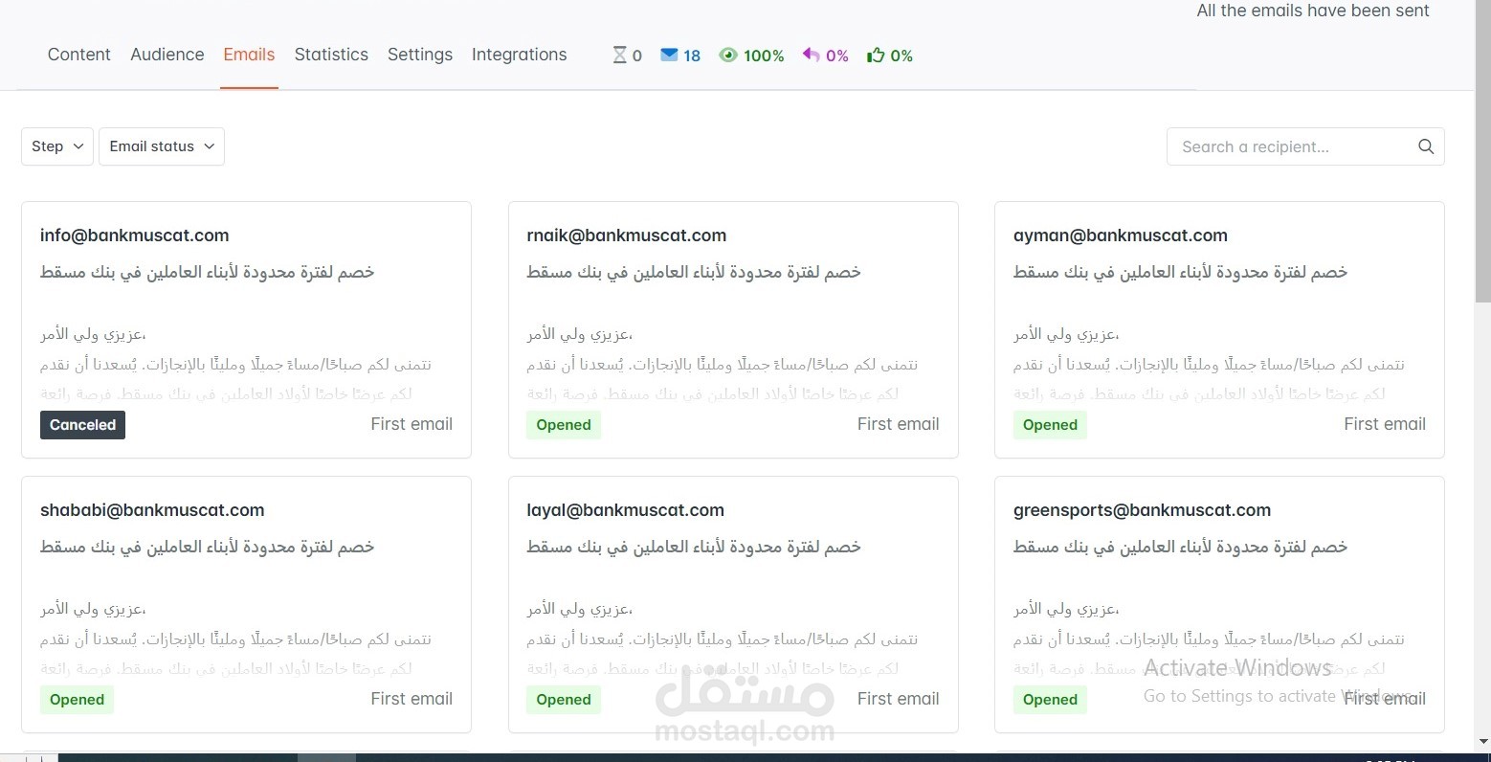Open the ayman@bankmuscat.com email card
The width and height of the screenshot is (1491, 762).
[1219, 330]
